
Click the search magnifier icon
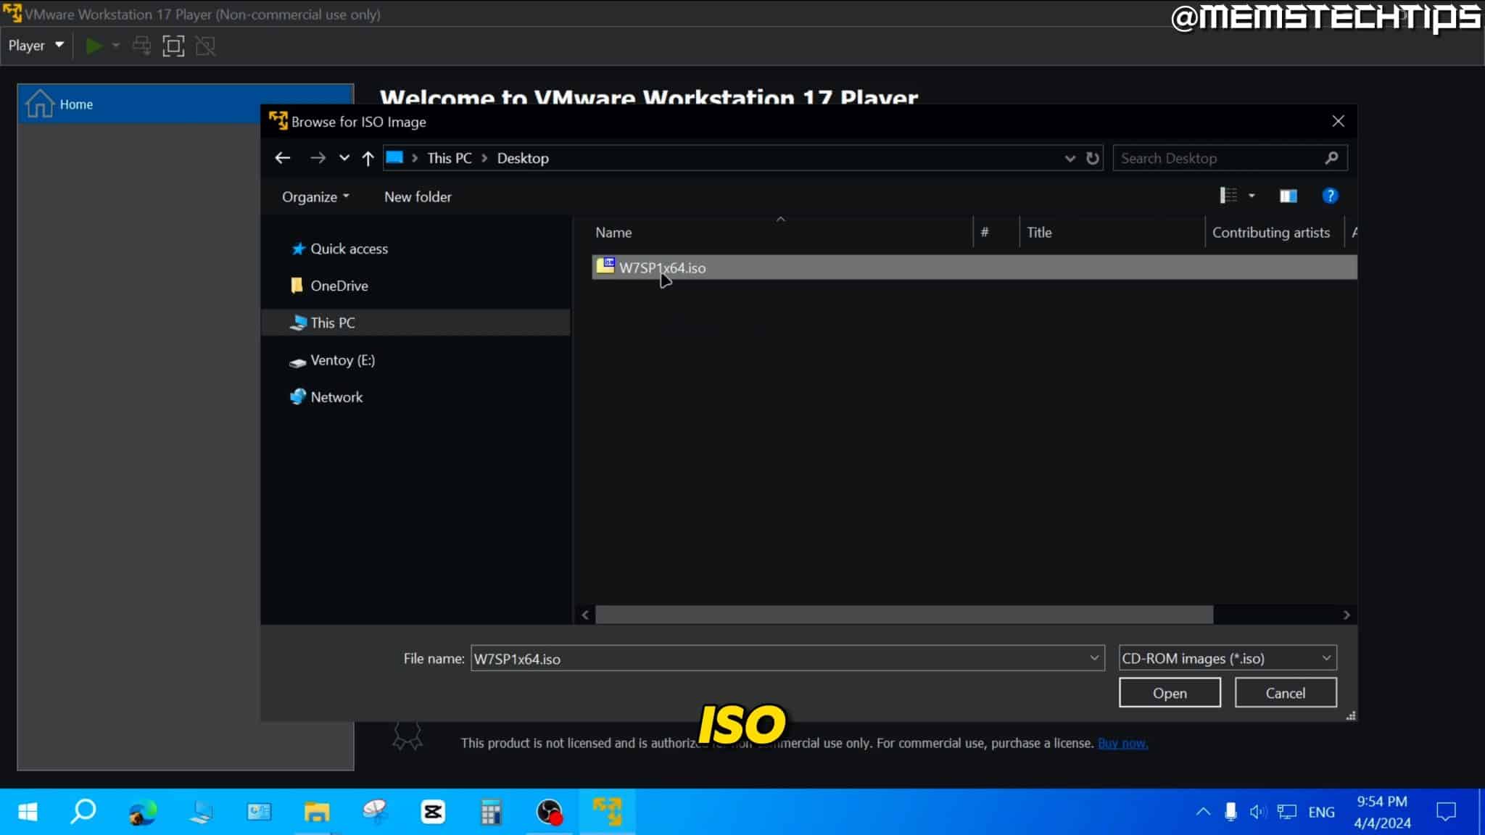[x=1331, y=158]
